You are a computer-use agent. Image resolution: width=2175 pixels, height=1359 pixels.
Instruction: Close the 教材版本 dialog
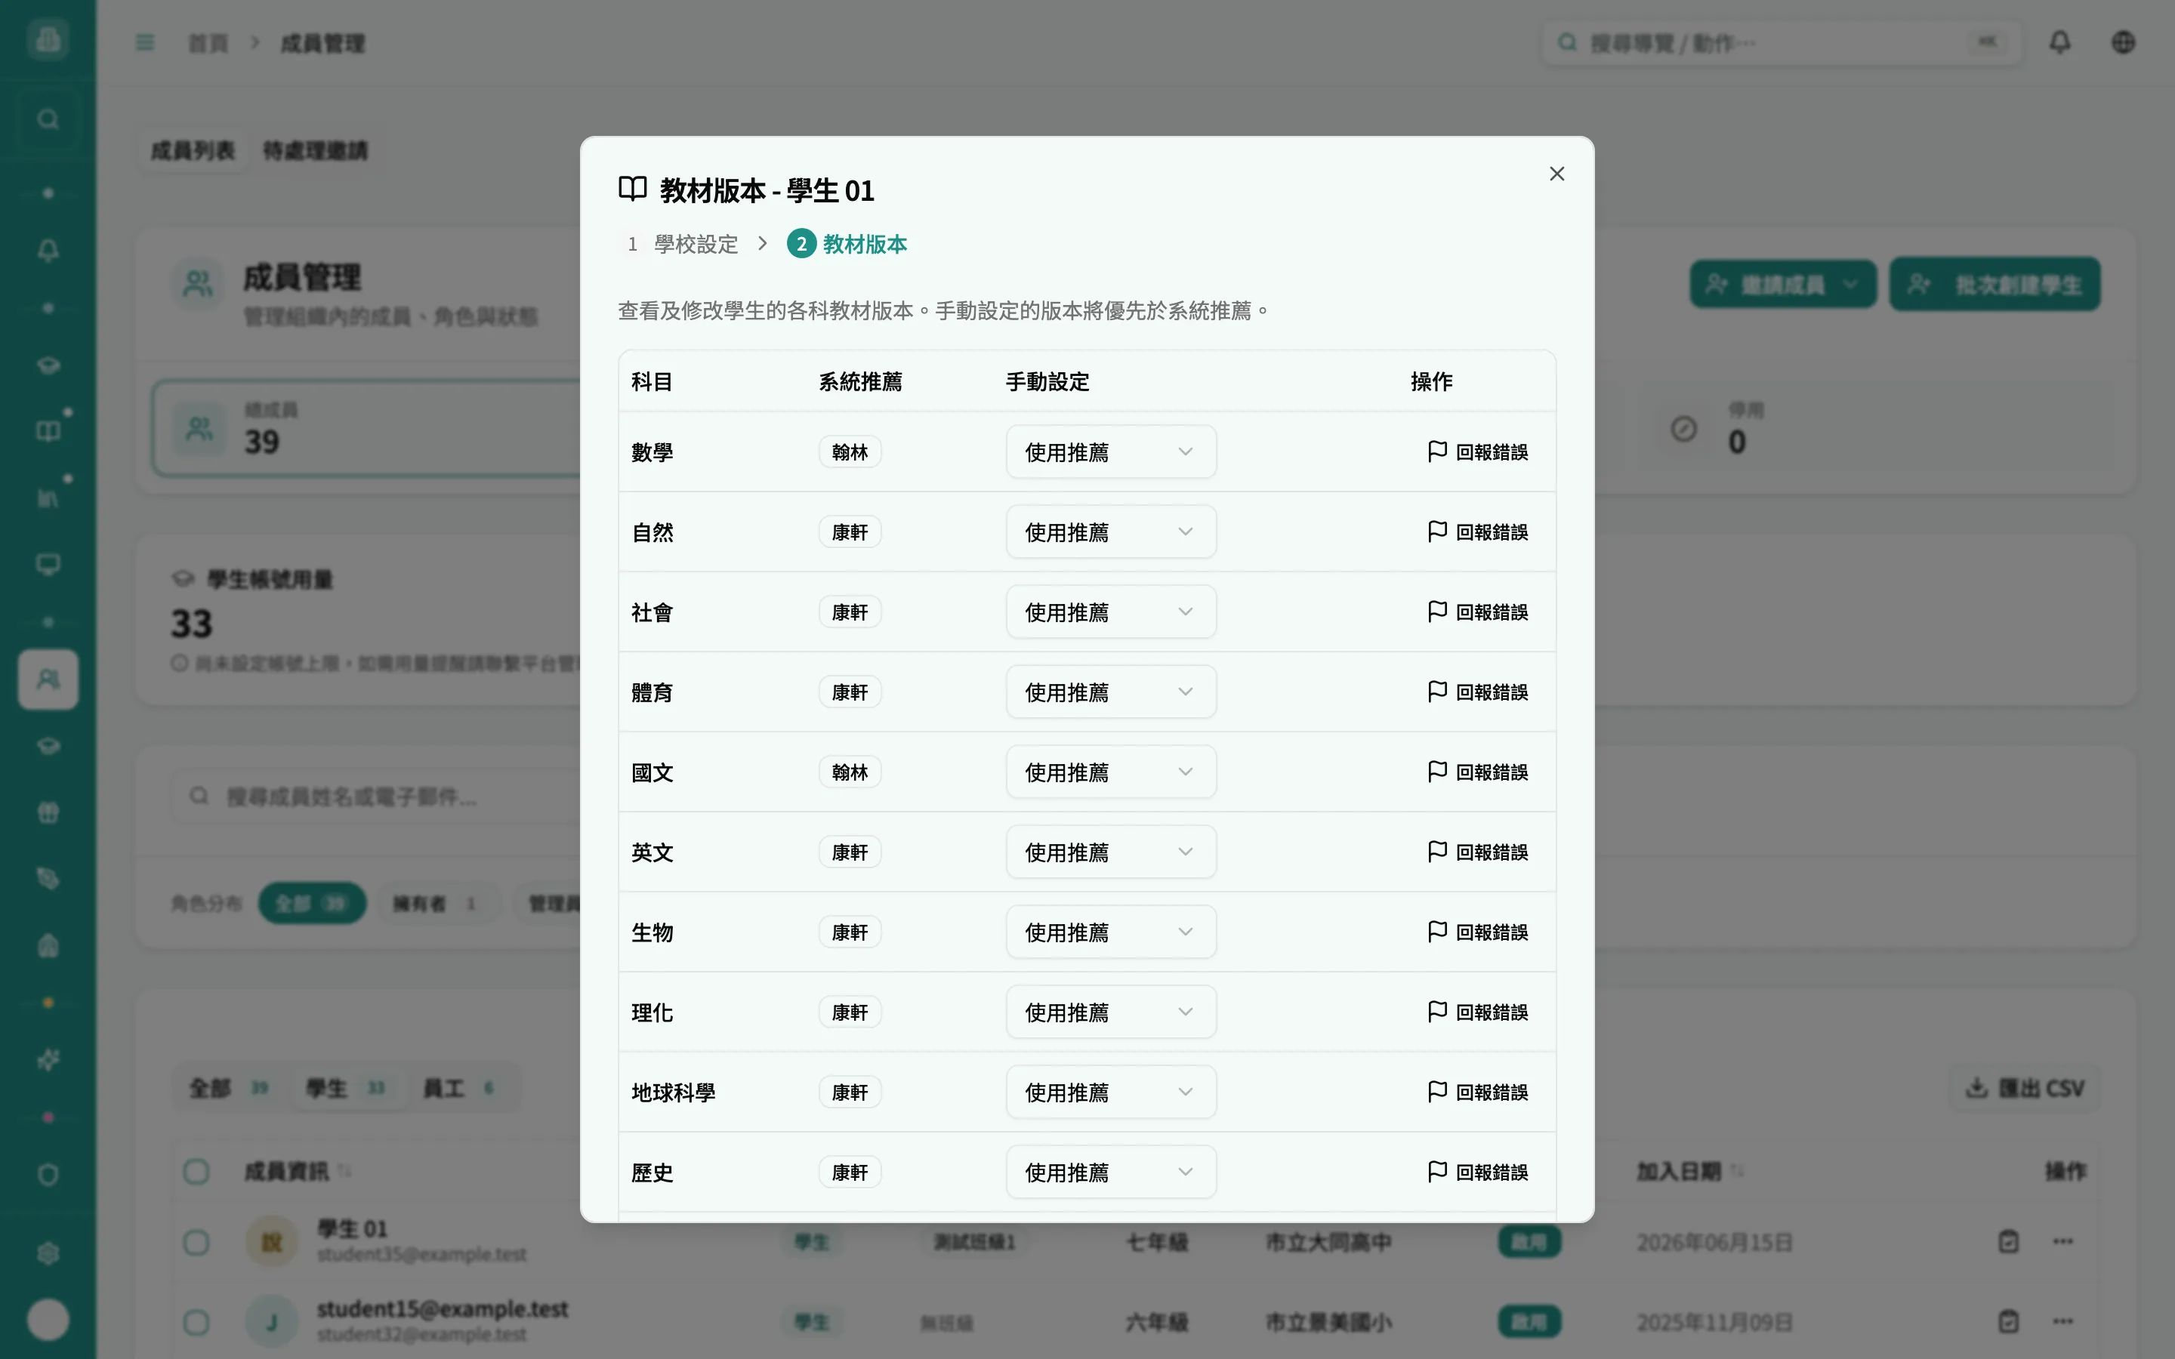point(1556,174)
